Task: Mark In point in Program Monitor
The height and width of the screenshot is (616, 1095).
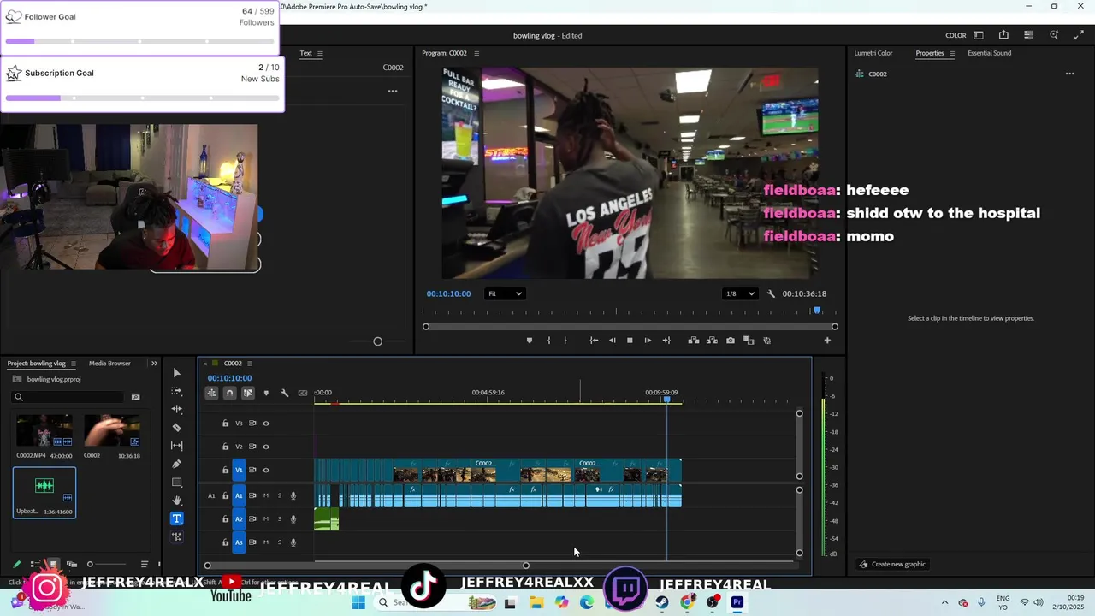Action: tap(548, 341)
